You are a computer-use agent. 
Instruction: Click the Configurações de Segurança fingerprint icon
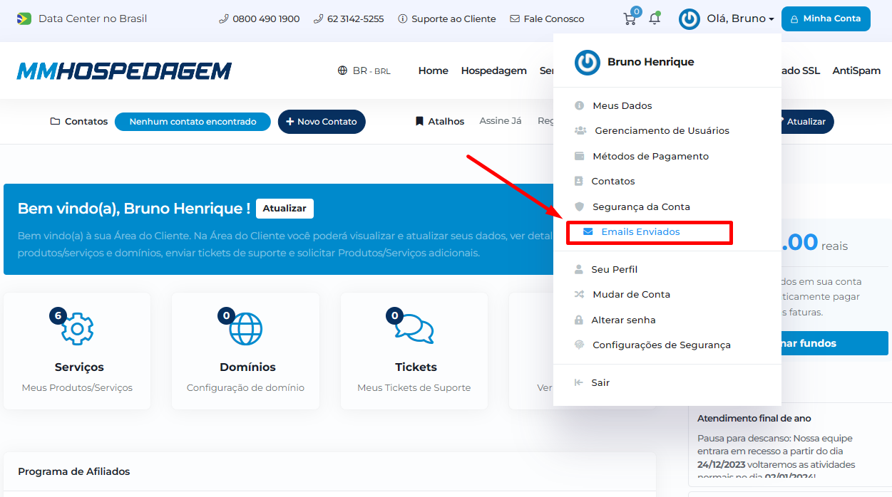pos(579,345)
